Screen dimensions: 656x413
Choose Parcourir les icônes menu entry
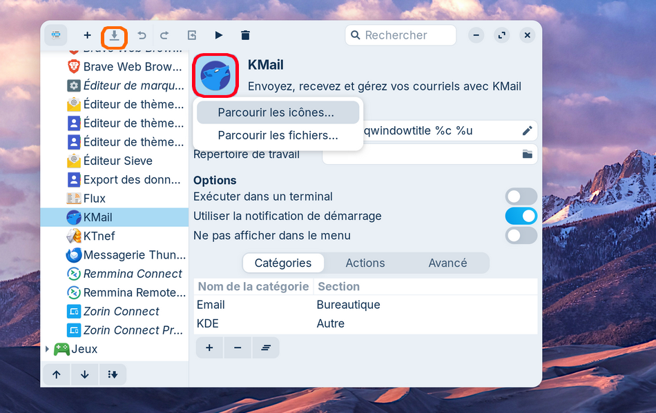point(276,112)
